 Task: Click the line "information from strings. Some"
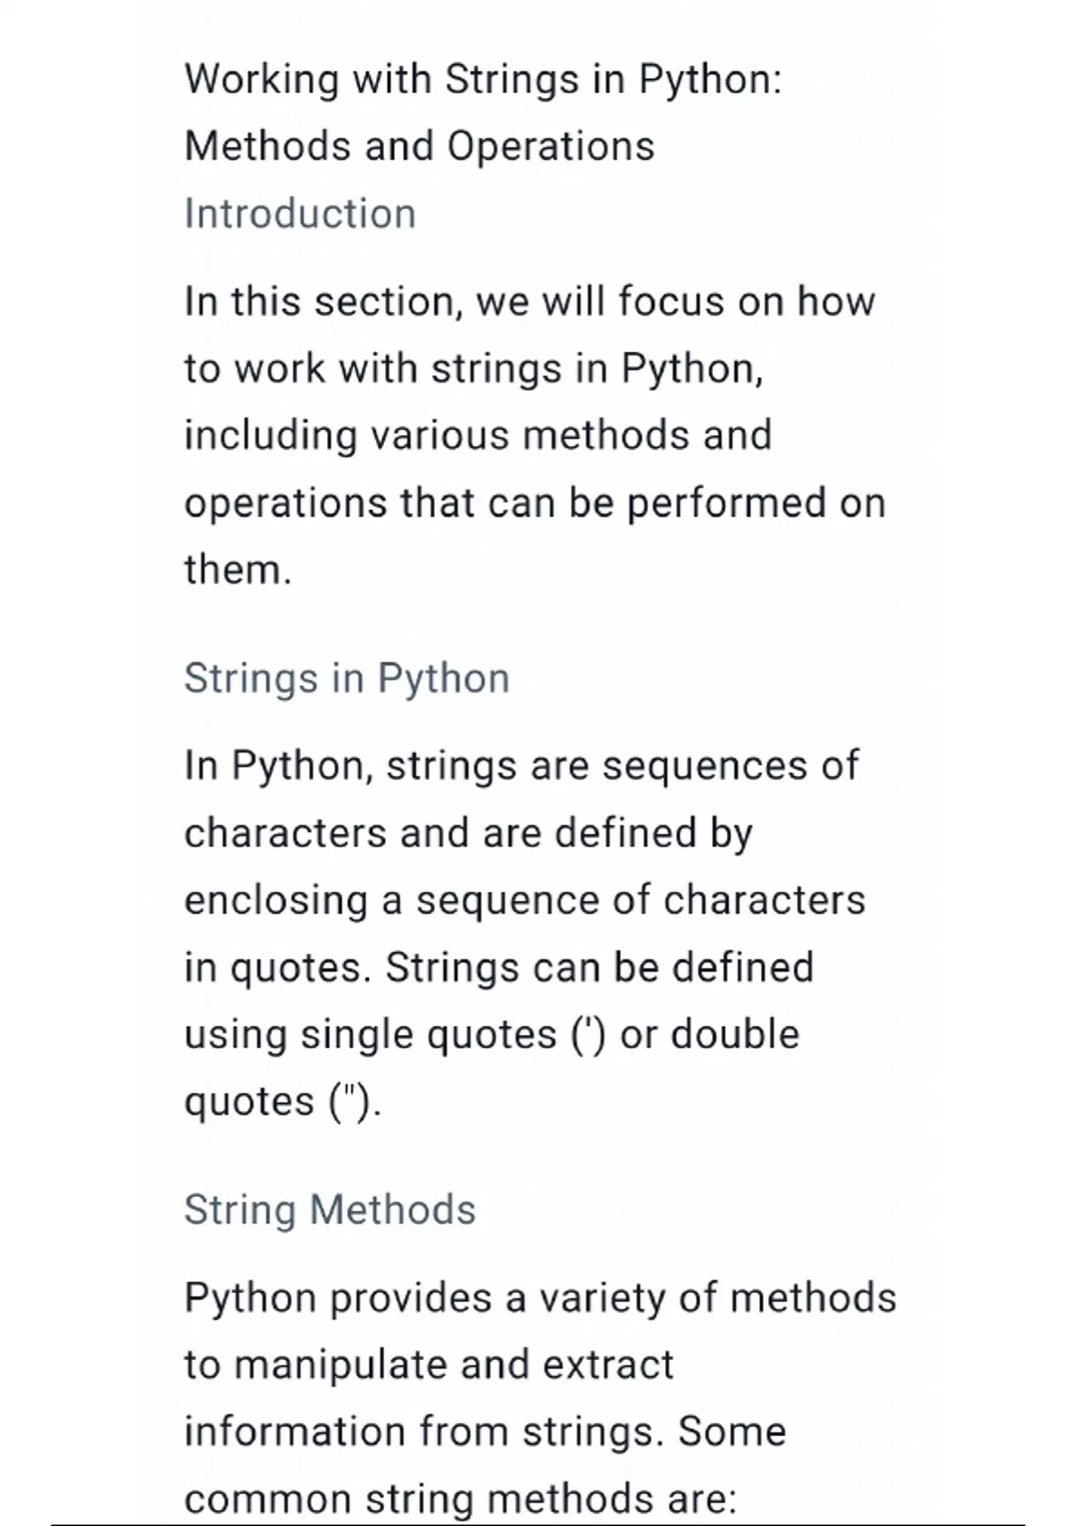click(485, 1432)
